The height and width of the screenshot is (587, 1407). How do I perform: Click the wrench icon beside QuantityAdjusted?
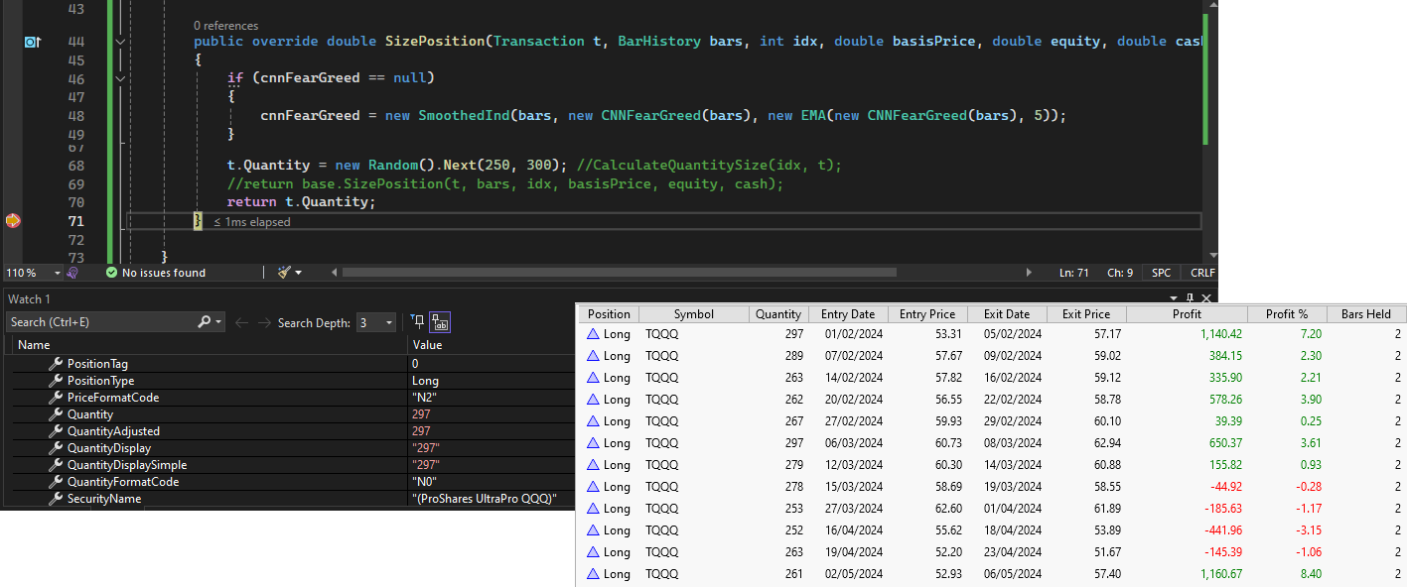click(56, 431)
